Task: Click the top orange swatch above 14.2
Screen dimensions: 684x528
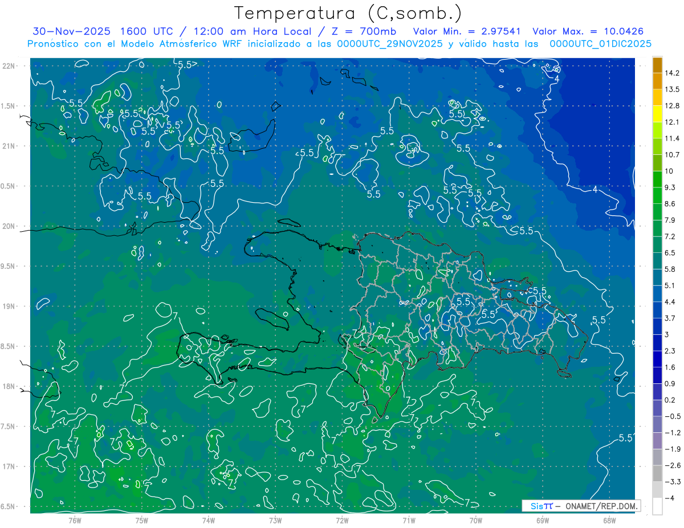Action: (x=657, y=65)
